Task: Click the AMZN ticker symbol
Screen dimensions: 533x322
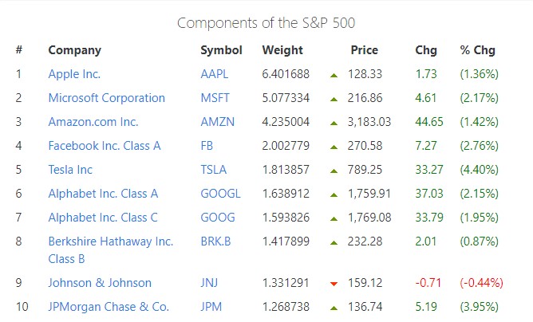Action: [x=218, y=122]
